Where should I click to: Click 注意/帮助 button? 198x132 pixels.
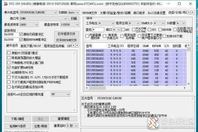pos(41,126)
